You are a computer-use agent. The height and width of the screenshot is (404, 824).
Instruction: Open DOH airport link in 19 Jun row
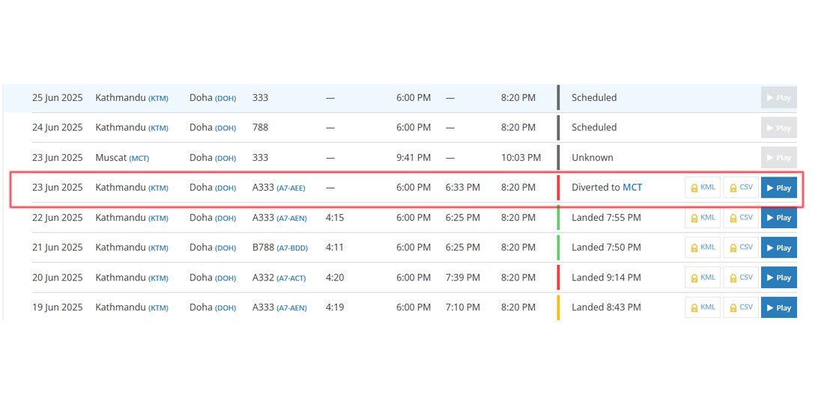[x=225, y=308]
